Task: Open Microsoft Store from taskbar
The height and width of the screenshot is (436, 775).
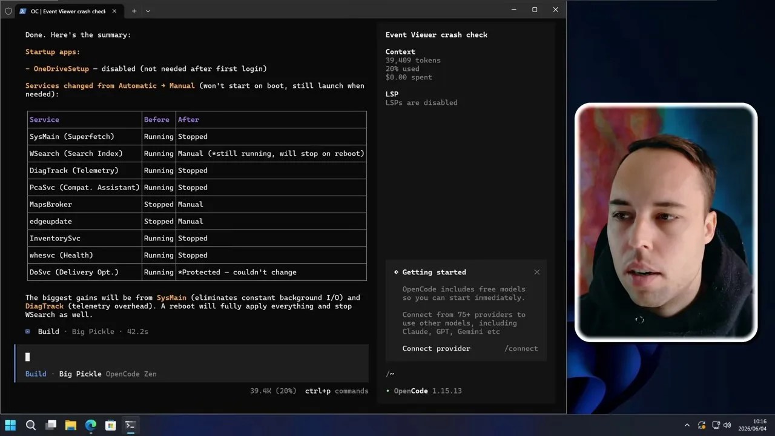Action: (110, 425)
